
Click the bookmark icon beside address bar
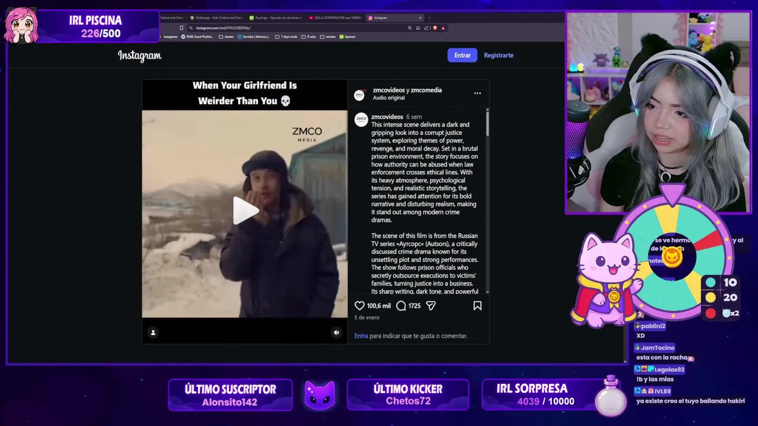tap(181, 28)
